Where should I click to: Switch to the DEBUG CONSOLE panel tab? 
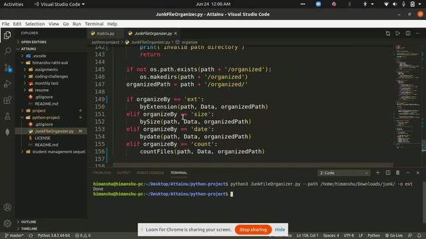point(150,173)
